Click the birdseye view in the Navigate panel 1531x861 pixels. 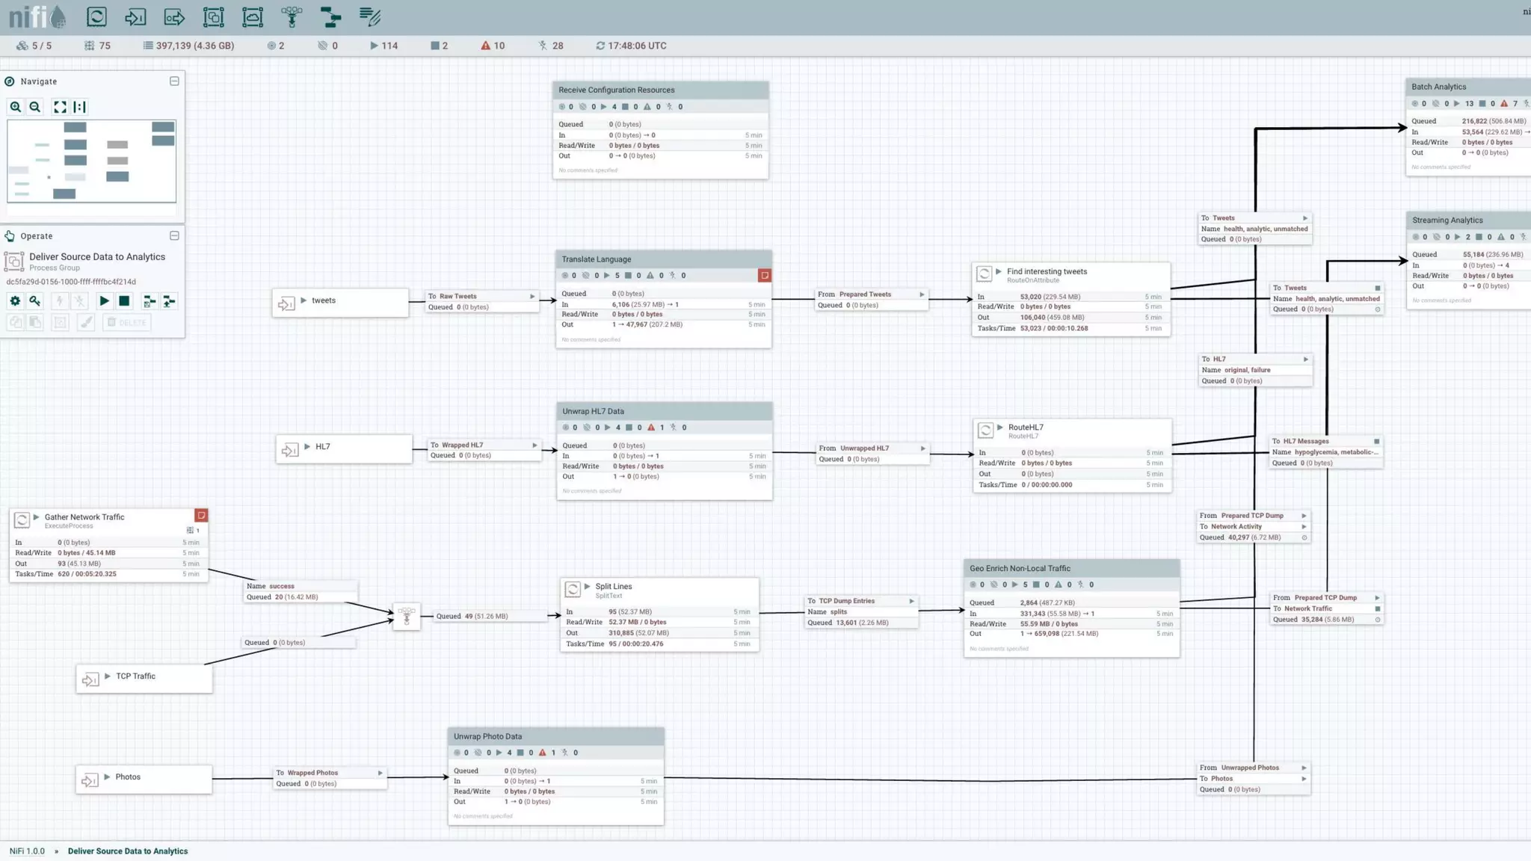coord(91,161)
